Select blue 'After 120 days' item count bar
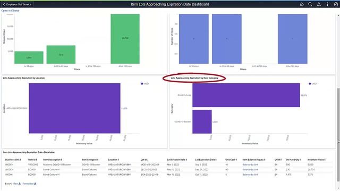The width and height of the screenshot is (340, 191). (293, 39)
